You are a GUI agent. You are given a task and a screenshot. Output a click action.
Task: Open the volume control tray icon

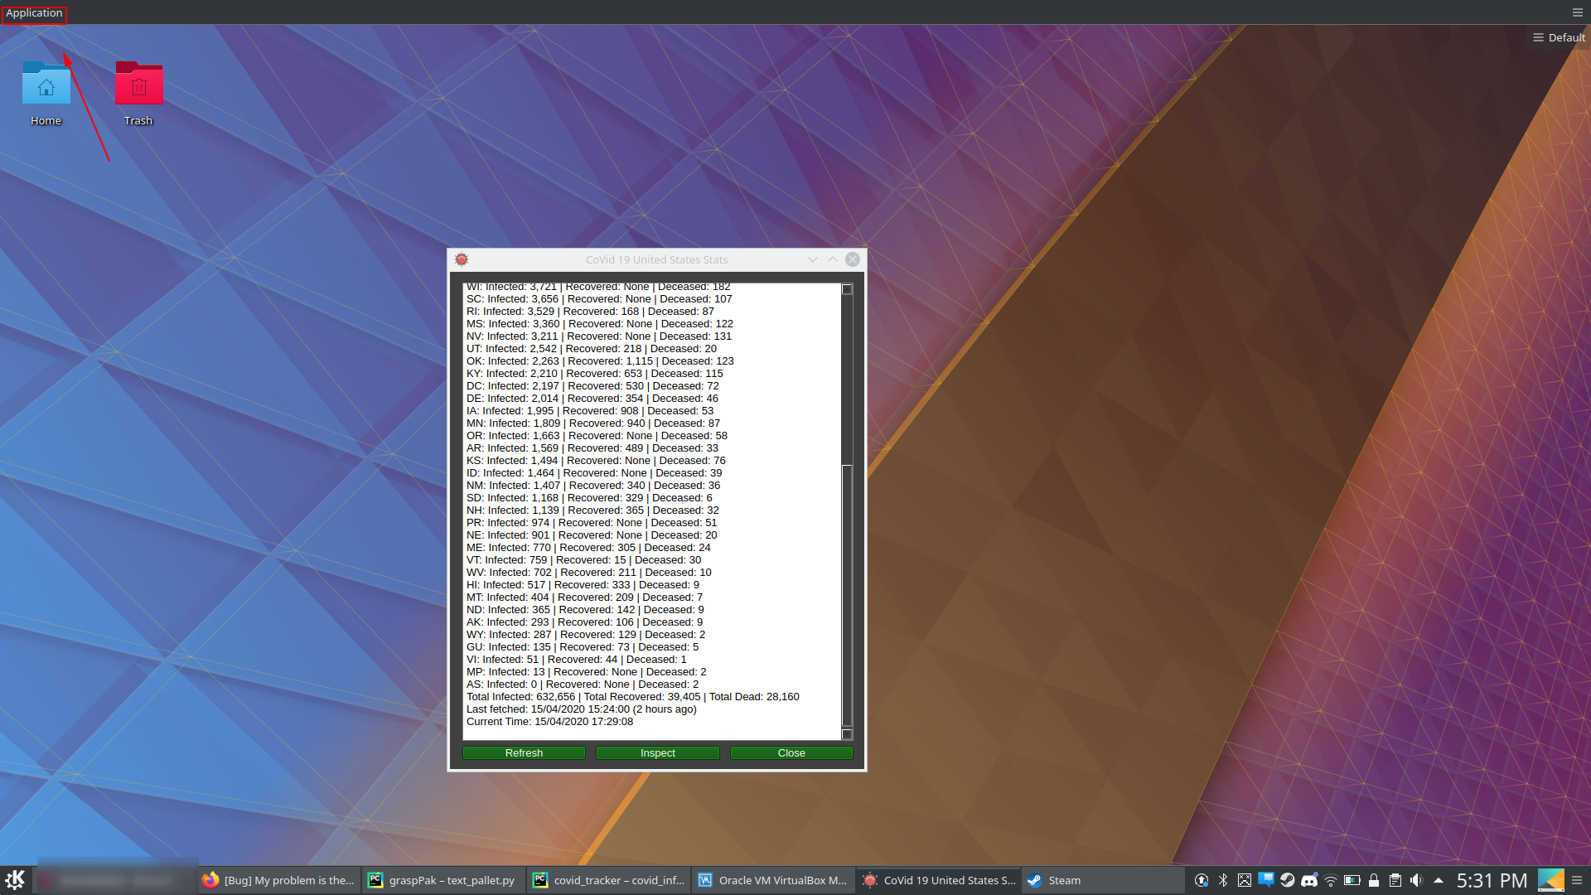coord(1417,880)
